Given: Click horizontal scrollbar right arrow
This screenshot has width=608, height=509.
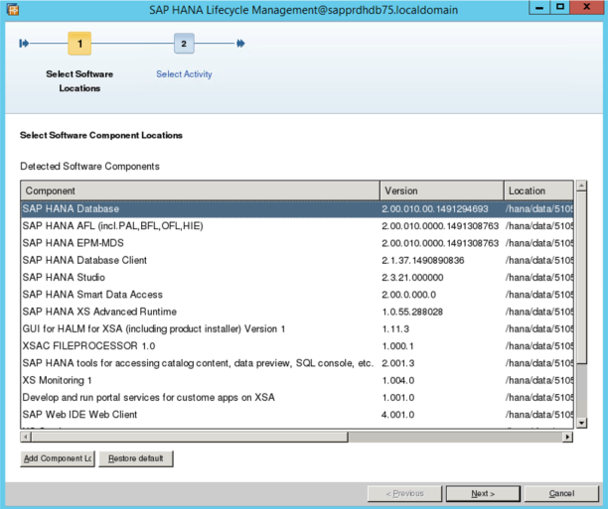Looking at the screenshot, I should (x=567, y=437).
